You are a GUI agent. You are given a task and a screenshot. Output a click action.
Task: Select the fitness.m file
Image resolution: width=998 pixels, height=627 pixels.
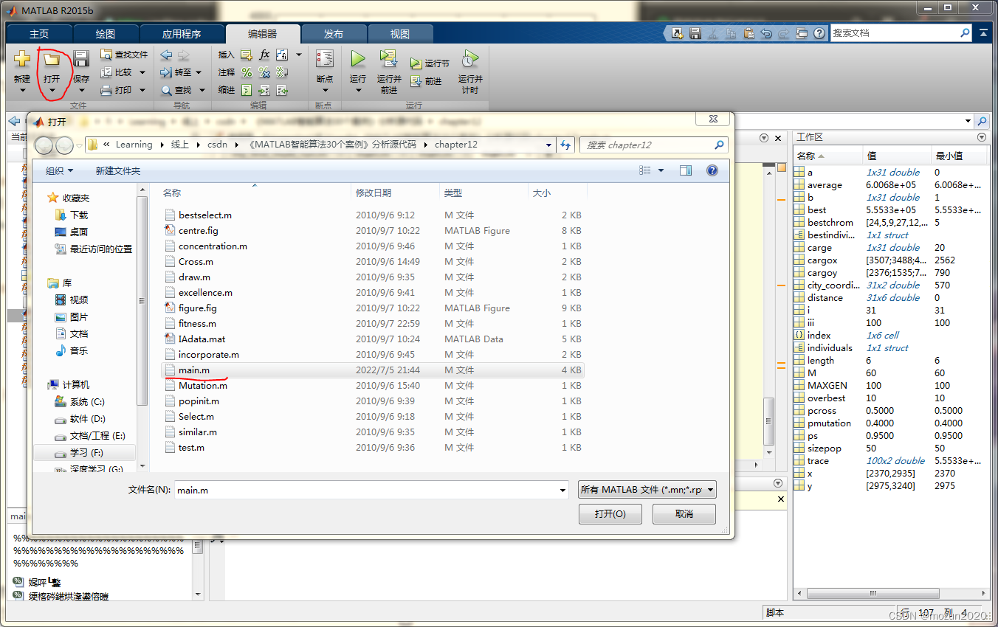click(373, 323)
